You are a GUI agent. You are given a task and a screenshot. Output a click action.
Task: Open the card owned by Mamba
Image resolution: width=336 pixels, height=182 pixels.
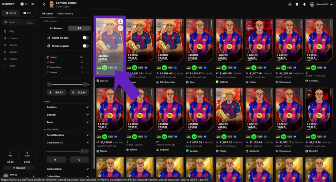[110, 110]
